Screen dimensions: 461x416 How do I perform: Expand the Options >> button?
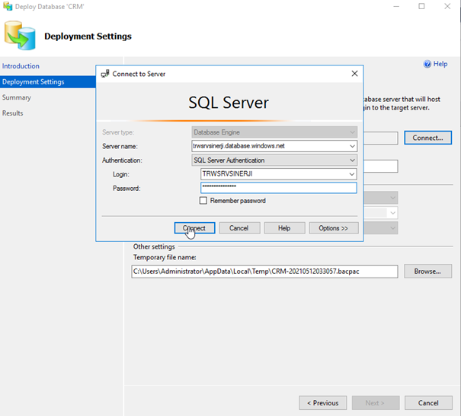tap(334, 228)
